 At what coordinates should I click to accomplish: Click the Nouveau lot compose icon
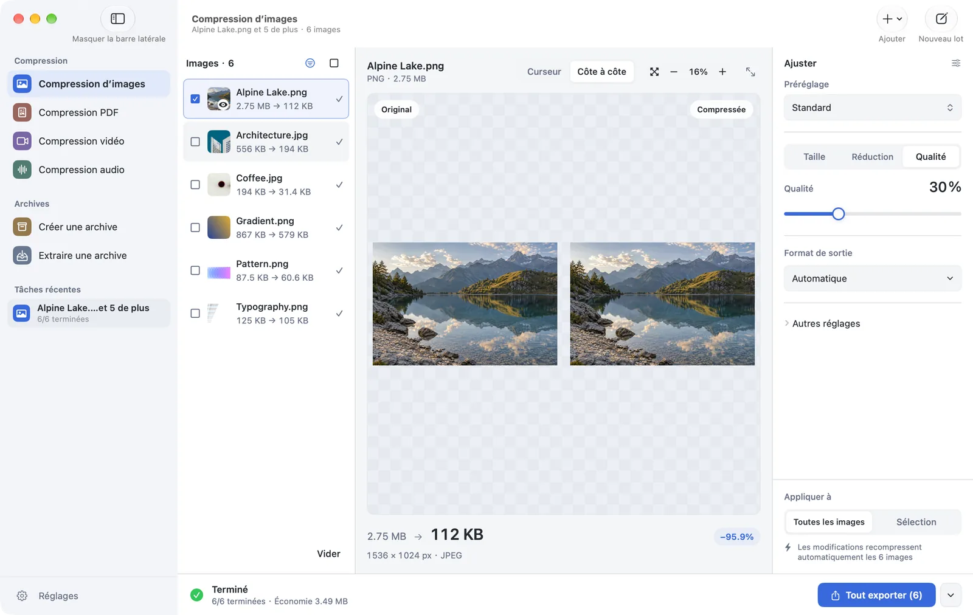(x=941, y=19)
